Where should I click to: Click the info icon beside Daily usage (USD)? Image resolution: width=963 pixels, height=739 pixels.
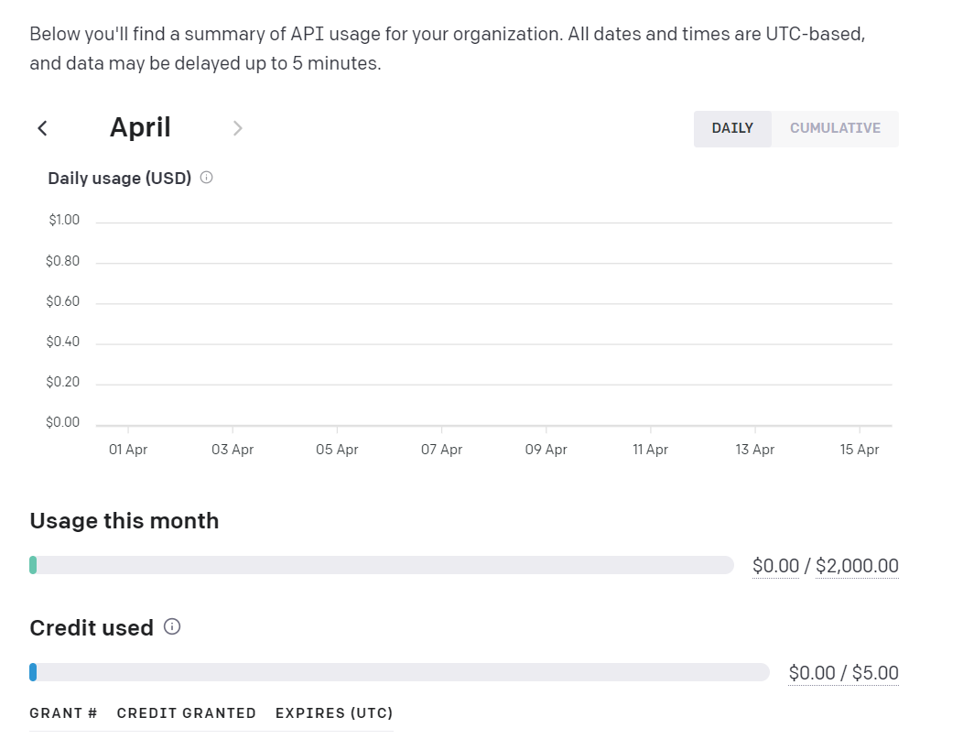[x=206, y=178]
